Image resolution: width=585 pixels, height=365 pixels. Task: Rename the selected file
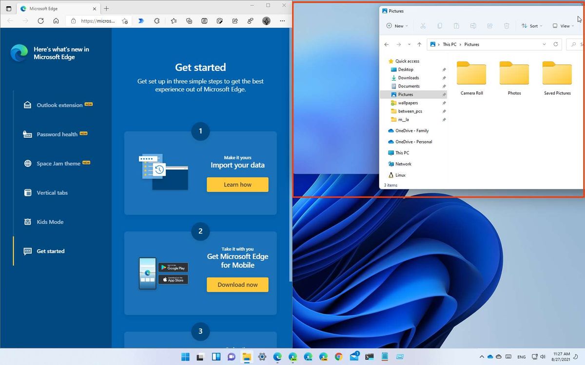pos(473,26)
